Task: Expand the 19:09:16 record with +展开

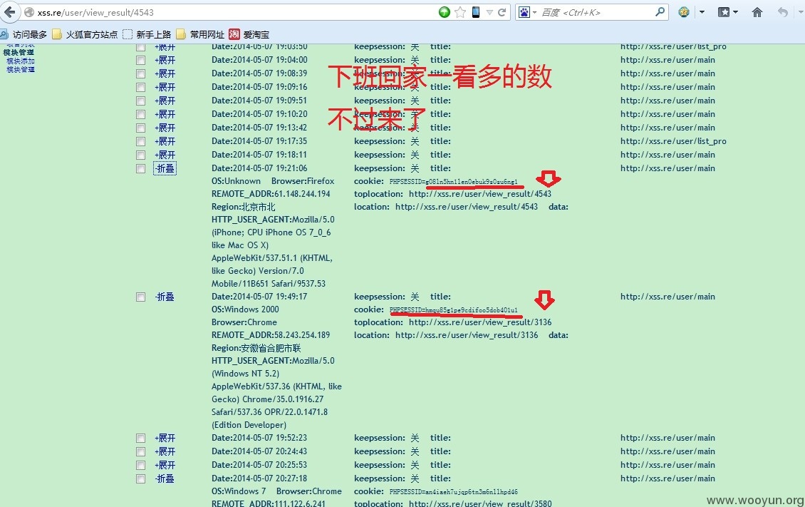Action: point(165,87)
